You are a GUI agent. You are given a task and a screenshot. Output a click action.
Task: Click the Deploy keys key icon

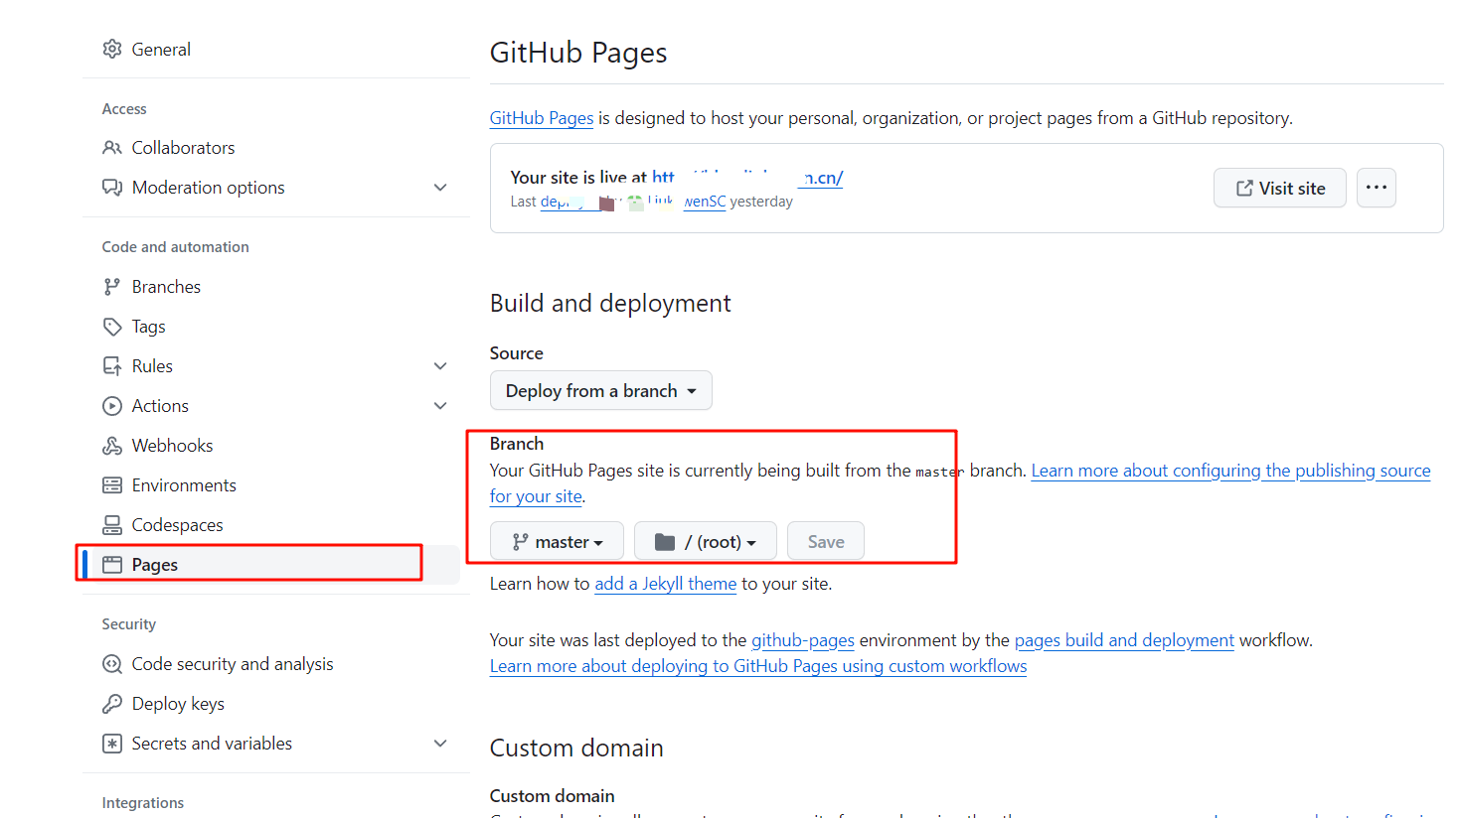[112, 704]
